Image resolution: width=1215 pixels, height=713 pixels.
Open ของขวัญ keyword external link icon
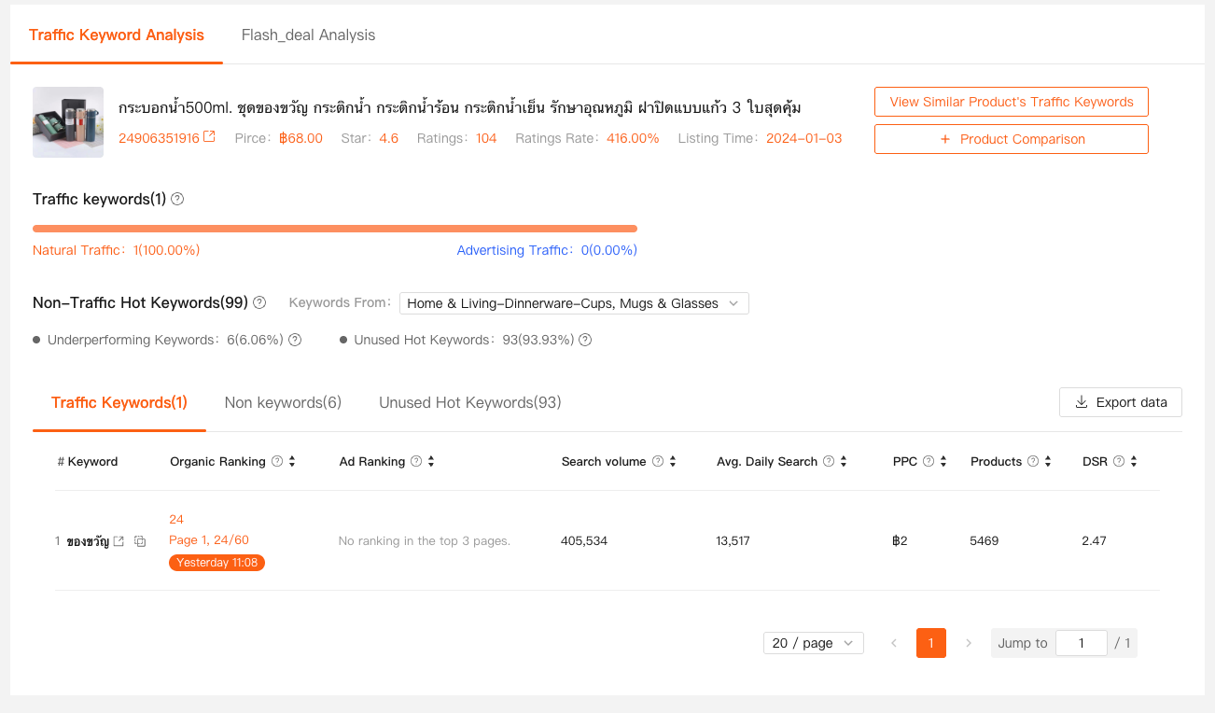click(119, 541)
